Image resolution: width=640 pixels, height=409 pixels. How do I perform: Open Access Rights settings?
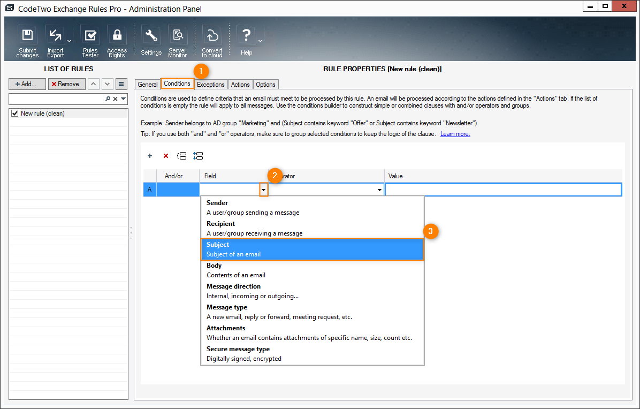117,42
